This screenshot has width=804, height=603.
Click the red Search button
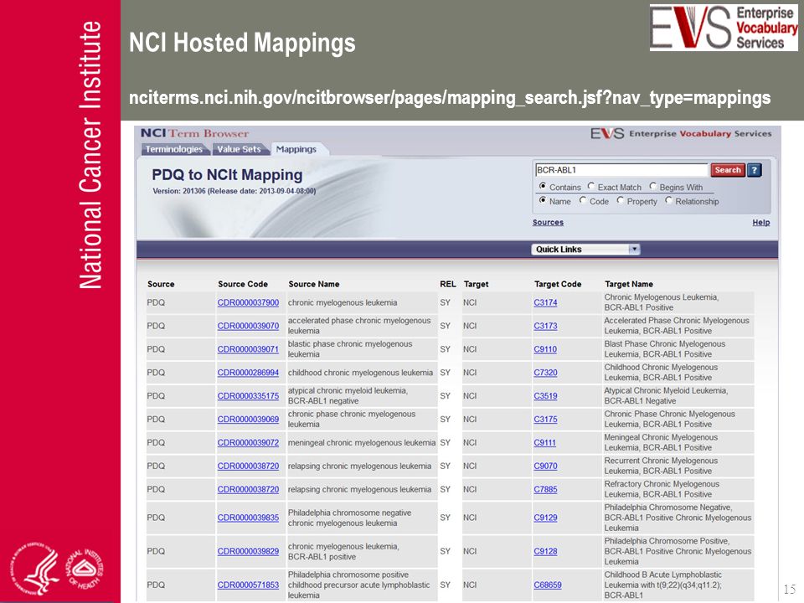tap(728, 170)
